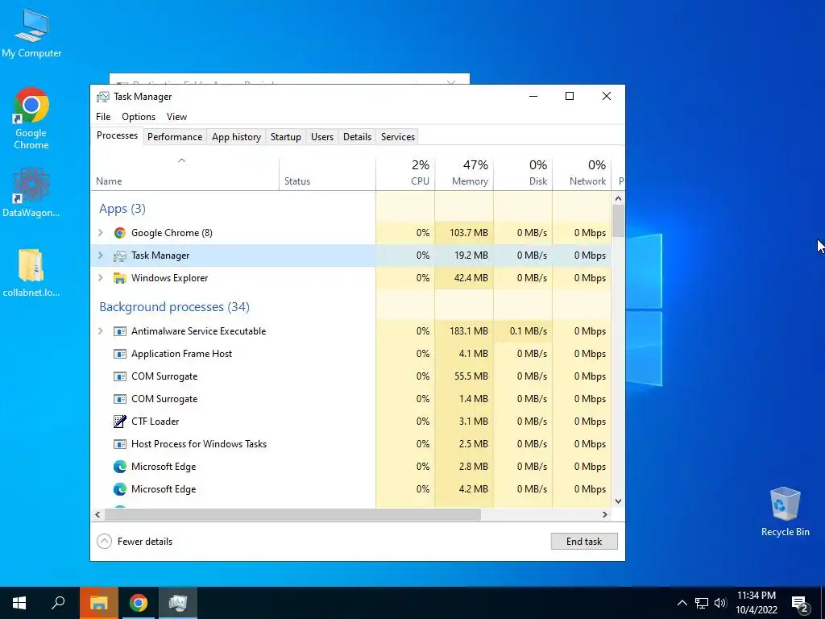Show hidden tray icons
The height and width of the screenshot is (619, 825).
pos(682,603)
